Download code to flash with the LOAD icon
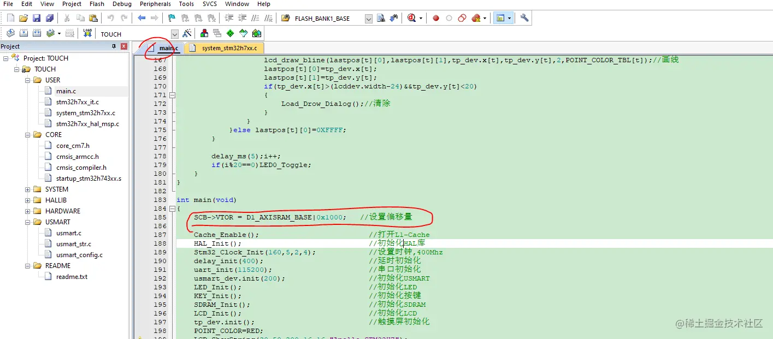The height and width of the screenshot is (339, 773). [x=87, y=33]
